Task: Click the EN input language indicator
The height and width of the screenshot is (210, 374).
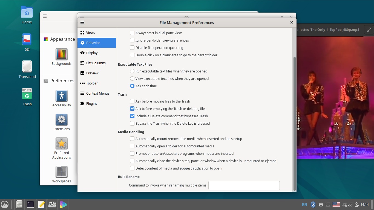Action: [304, 205]
